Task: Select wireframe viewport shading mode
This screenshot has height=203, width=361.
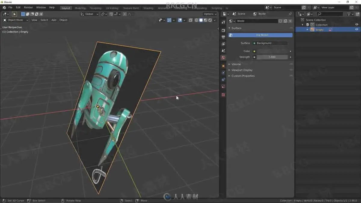Action: click(196, 20)
